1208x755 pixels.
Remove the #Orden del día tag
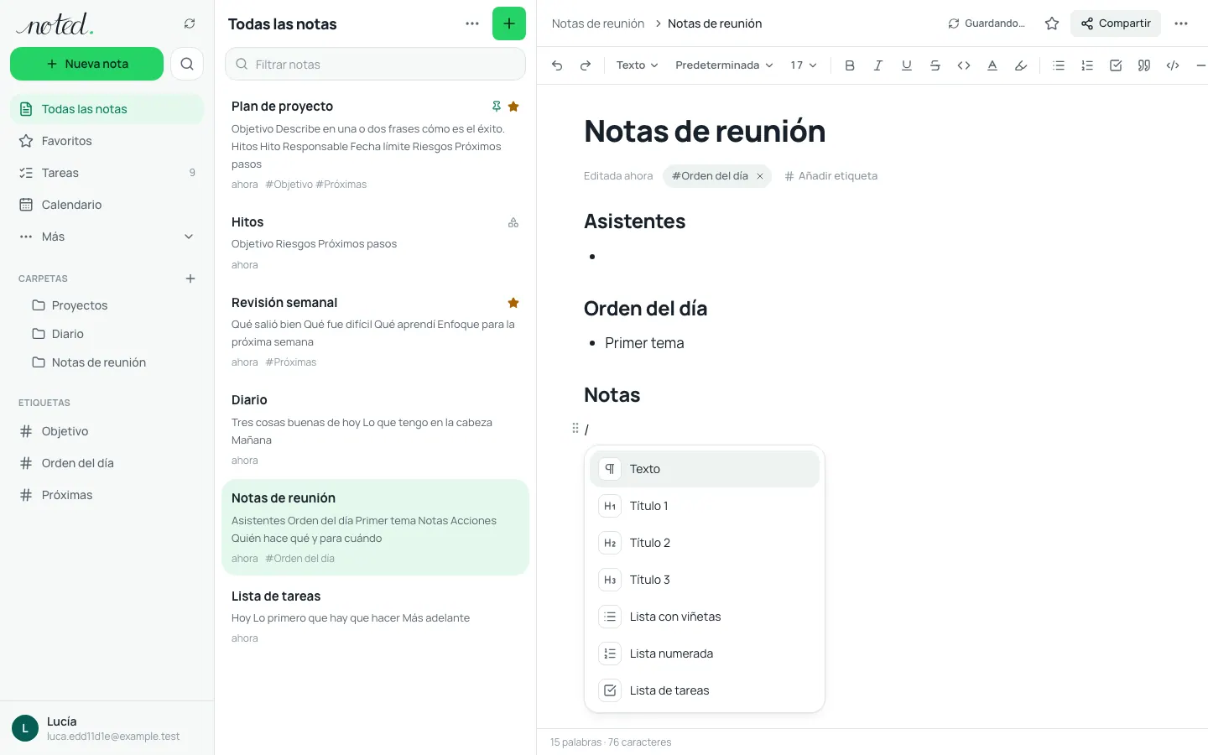760,176
